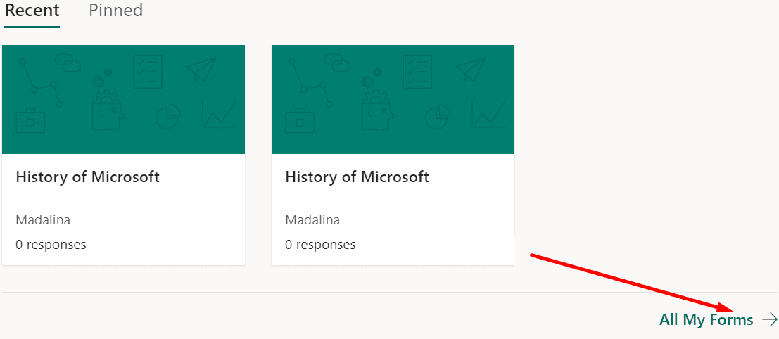
Task: Click the arrow icon beside All My Forms
Action: tap(770, 319)
